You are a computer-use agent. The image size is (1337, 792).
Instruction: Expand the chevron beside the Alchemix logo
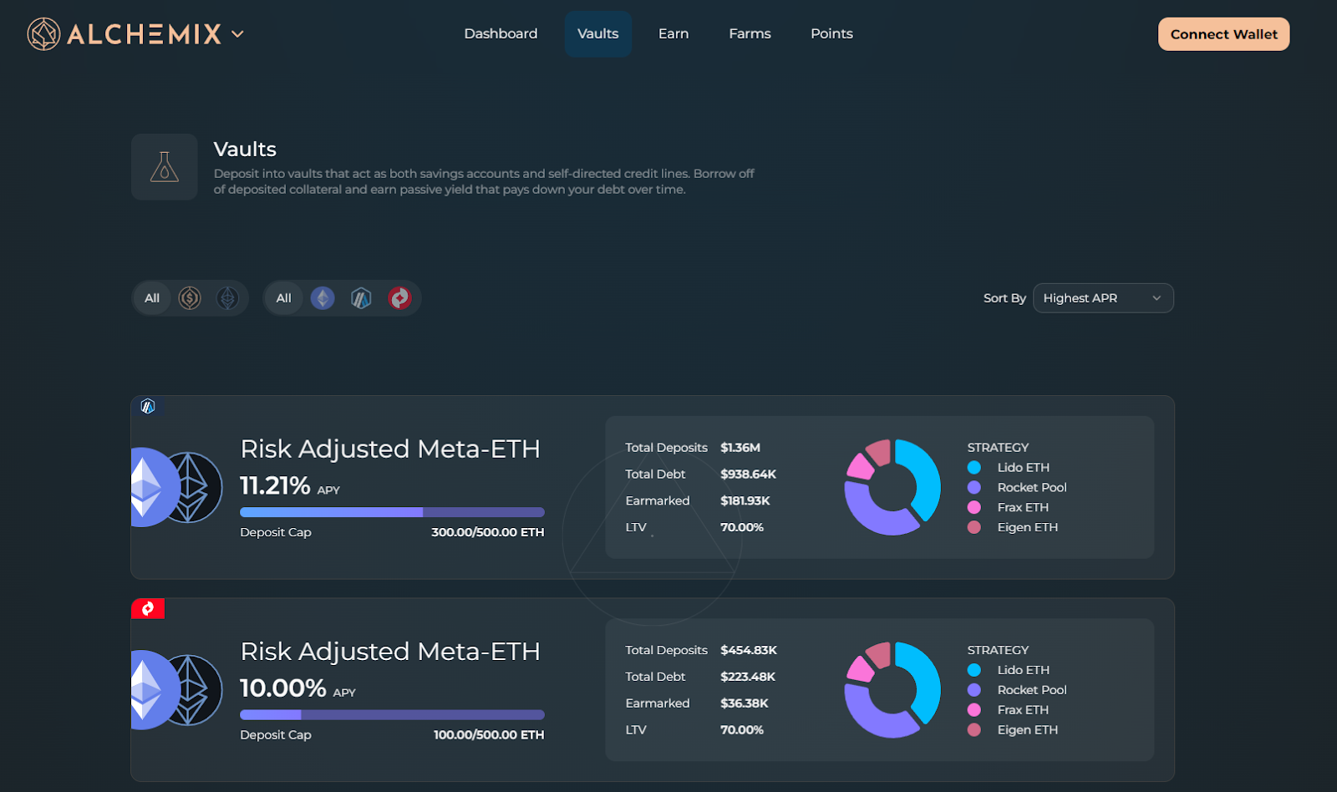237,34
